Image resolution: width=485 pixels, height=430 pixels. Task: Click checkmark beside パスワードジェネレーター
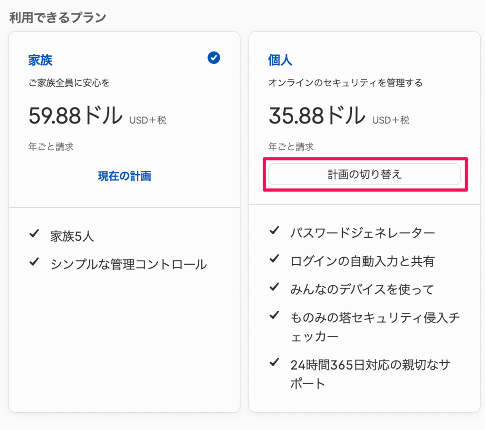274,230
